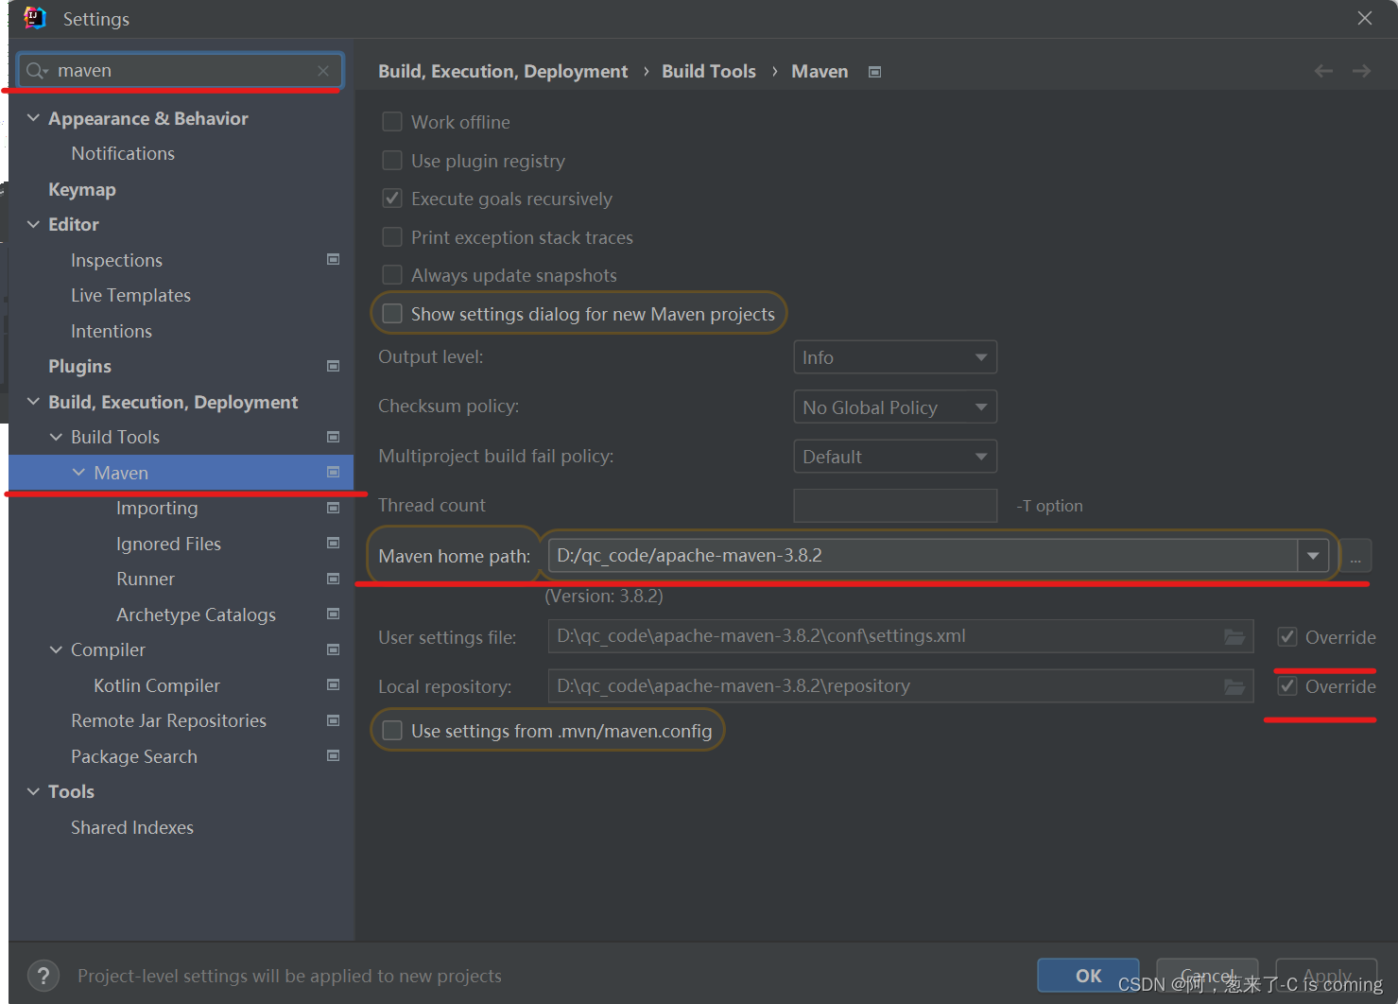Click OK button
Viewport: 1398px width, 1004px height.
(1088, 976)
